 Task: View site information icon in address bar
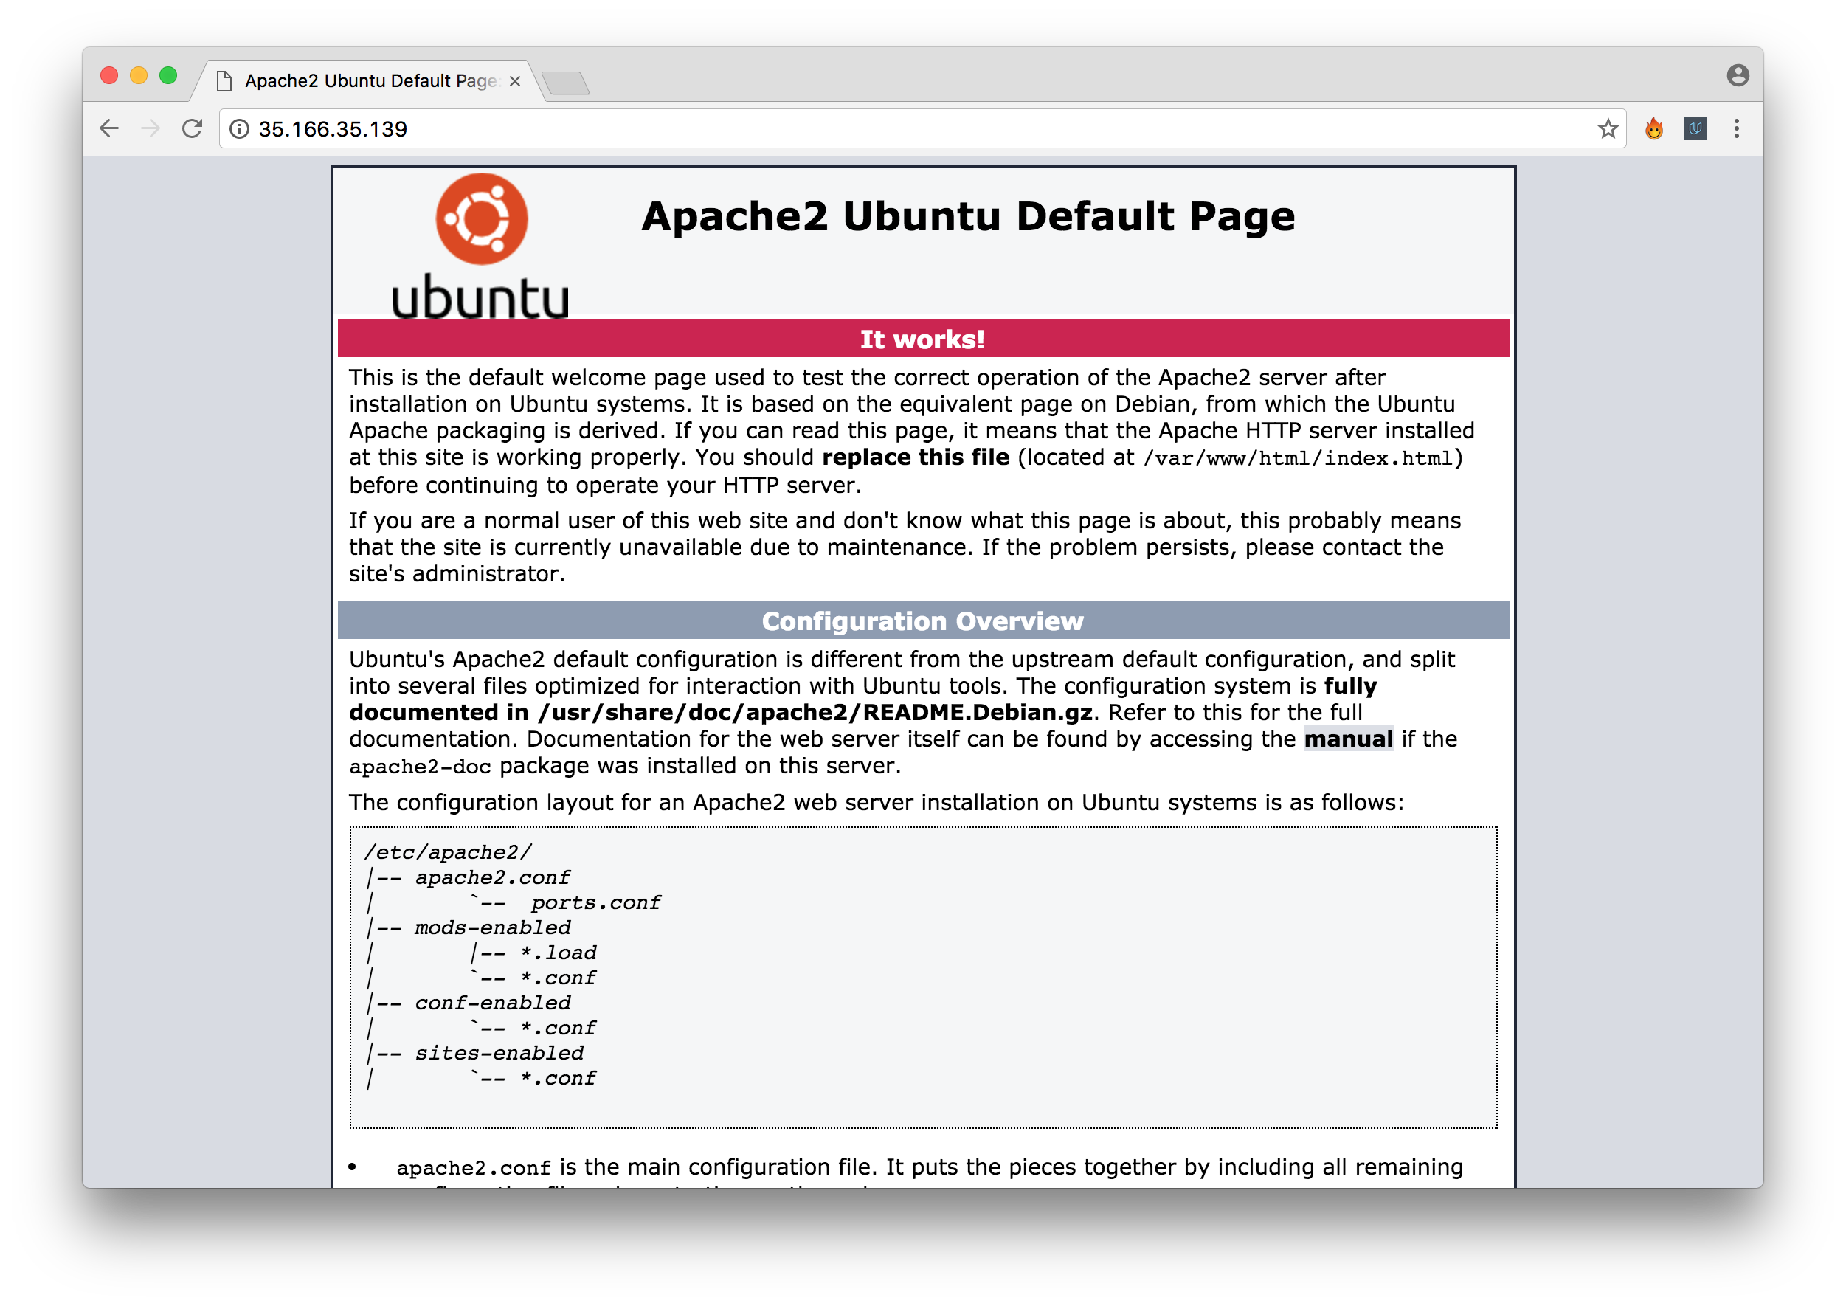pyautogui.click(x=240, y=128)
